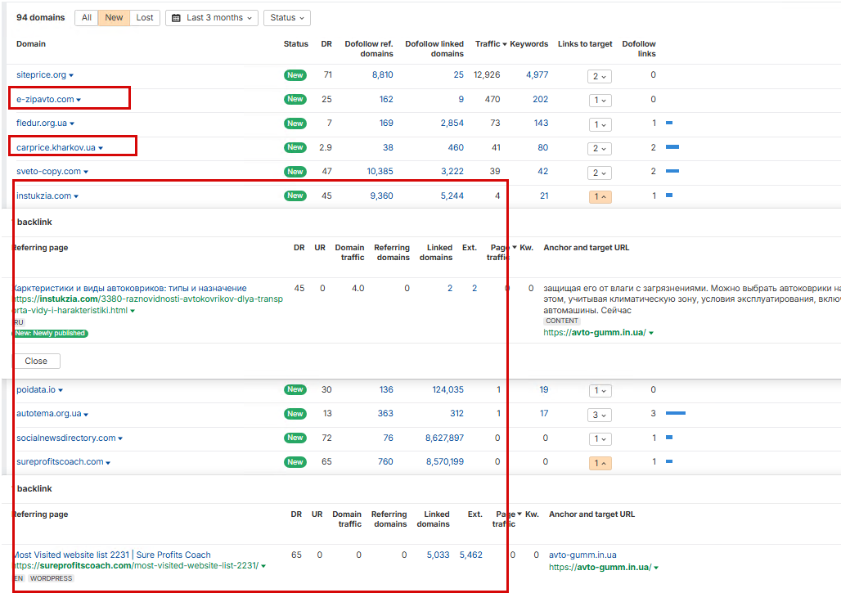Viewport: 841px width, 593px height.
Task: Expand links to target for carprice.kharkov.ua
Action: 600,149
